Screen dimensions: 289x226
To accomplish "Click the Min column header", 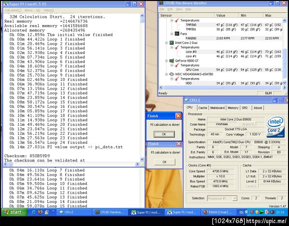I will (x=251, y=15).
